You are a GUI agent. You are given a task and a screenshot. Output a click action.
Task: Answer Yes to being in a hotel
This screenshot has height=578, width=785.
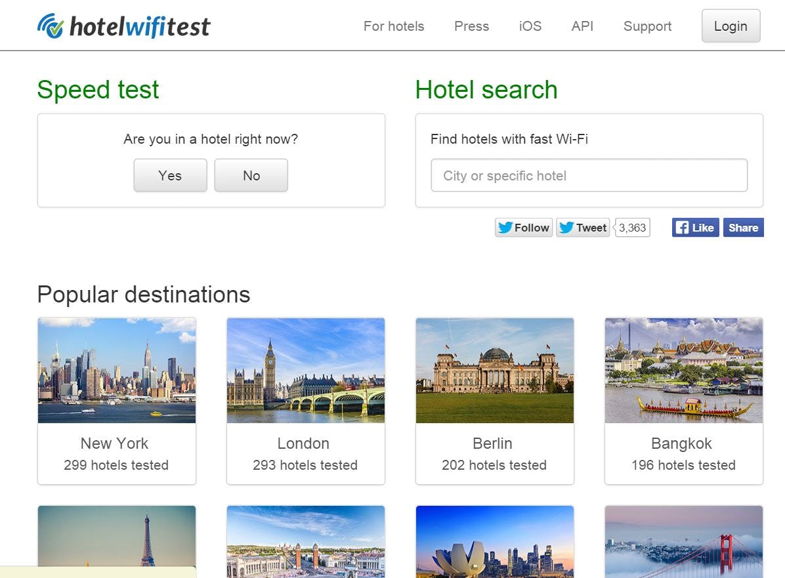pos(170,175)
